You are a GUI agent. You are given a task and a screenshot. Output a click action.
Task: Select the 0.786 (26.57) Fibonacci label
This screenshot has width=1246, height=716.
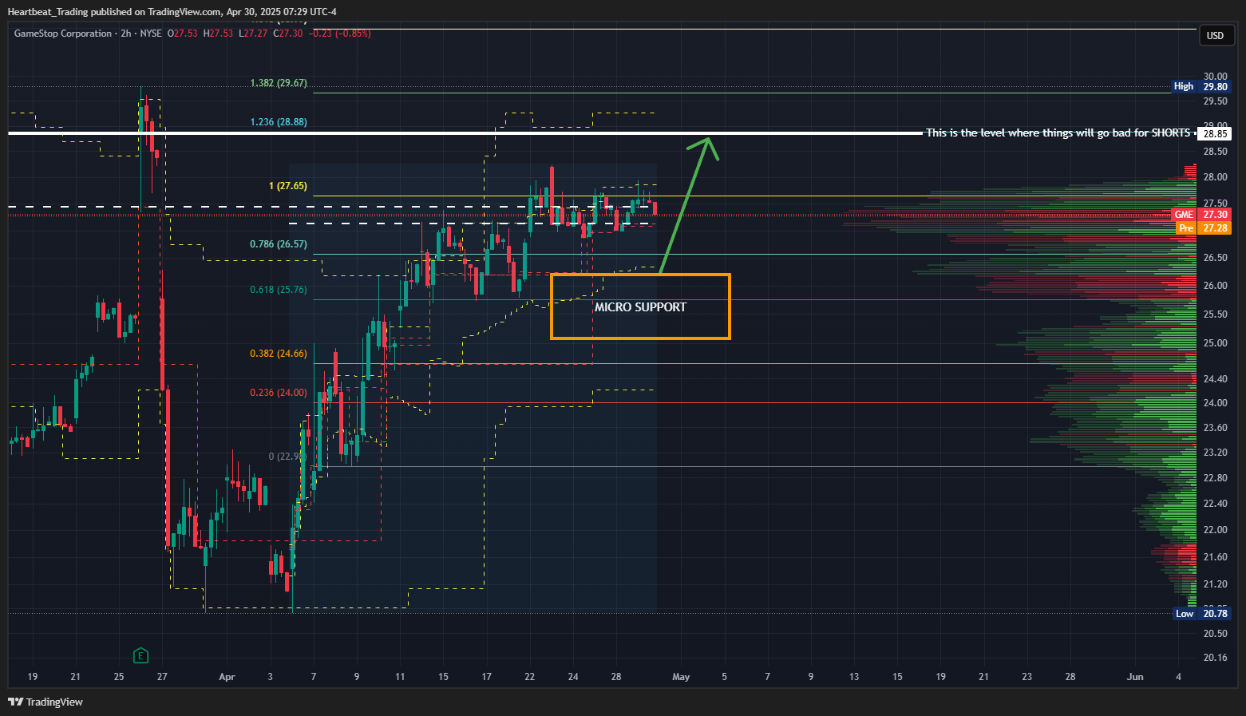(x=279, y=244)
